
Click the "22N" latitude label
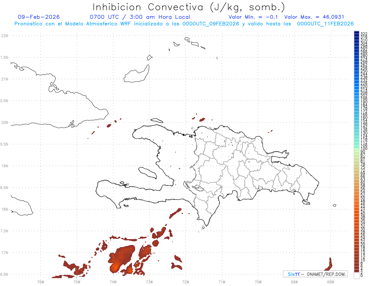(5, 36)
